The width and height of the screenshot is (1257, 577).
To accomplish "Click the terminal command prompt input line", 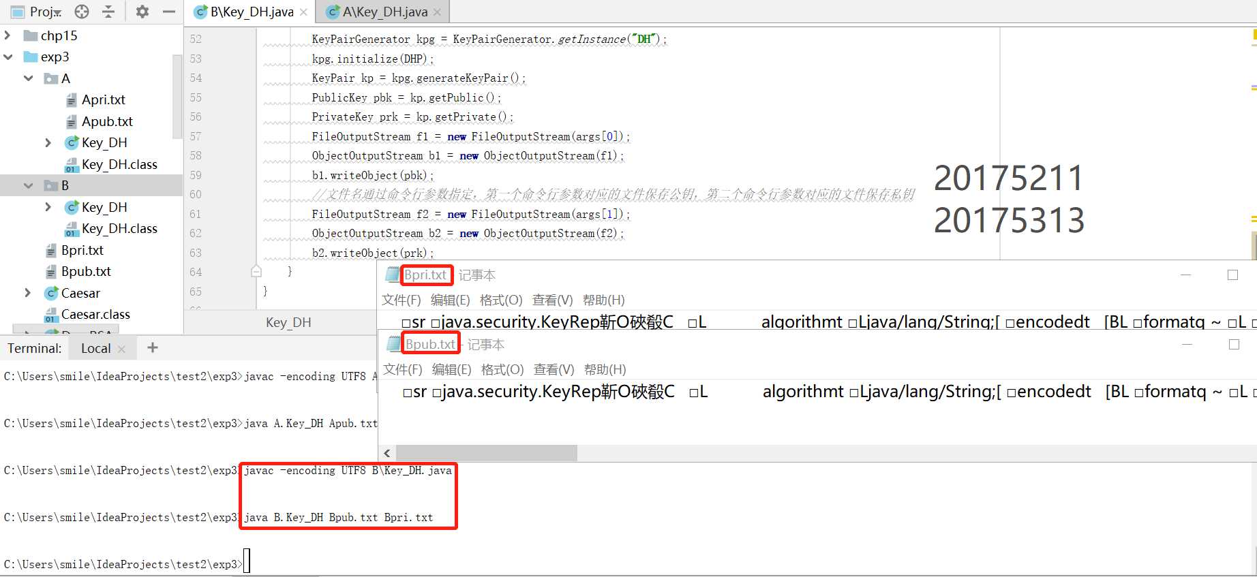I will click(x=247, y=561).
